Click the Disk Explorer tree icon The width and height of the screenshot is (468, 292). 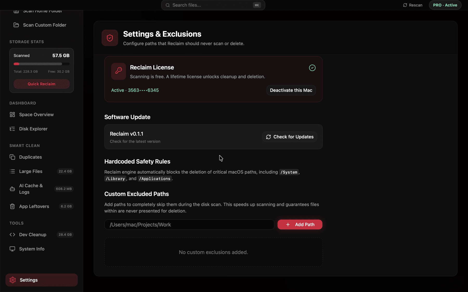12,129
